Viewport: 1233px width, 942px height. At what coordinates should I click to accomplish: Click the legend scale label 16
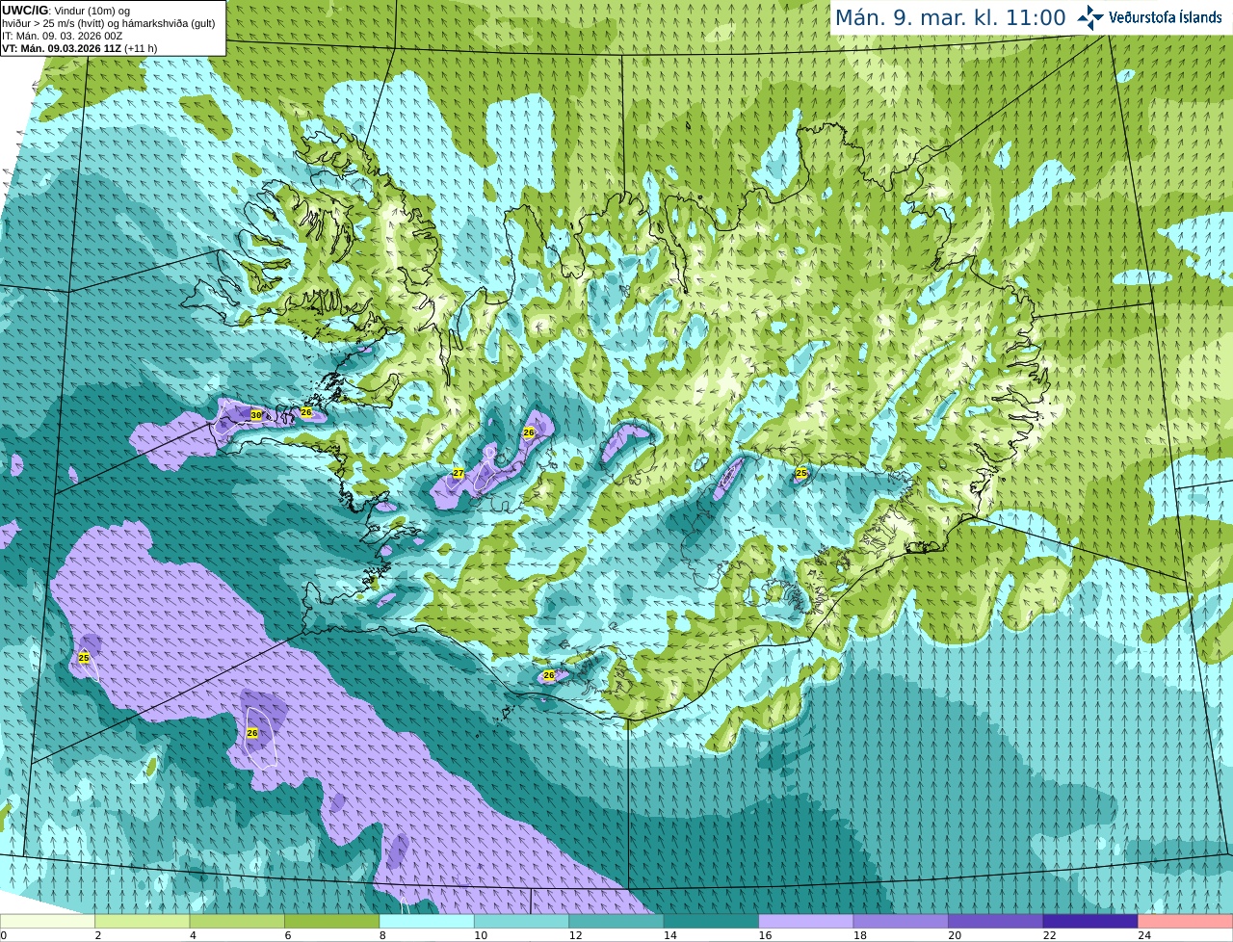(x=765, y=935)
